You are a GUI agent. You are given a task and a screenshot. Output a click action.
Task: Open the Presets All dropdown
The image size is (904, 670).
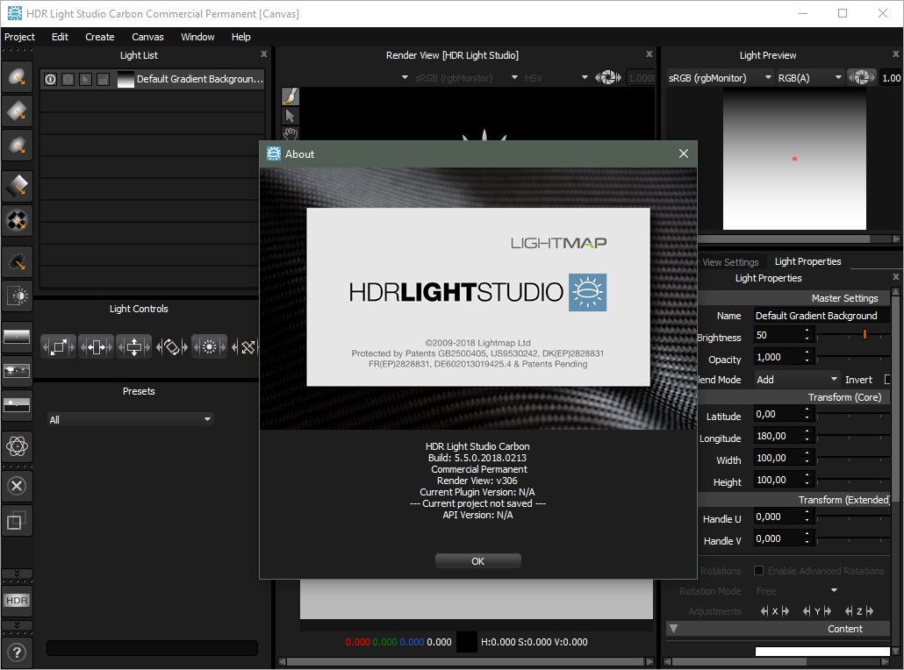click(x=130, y=419)
